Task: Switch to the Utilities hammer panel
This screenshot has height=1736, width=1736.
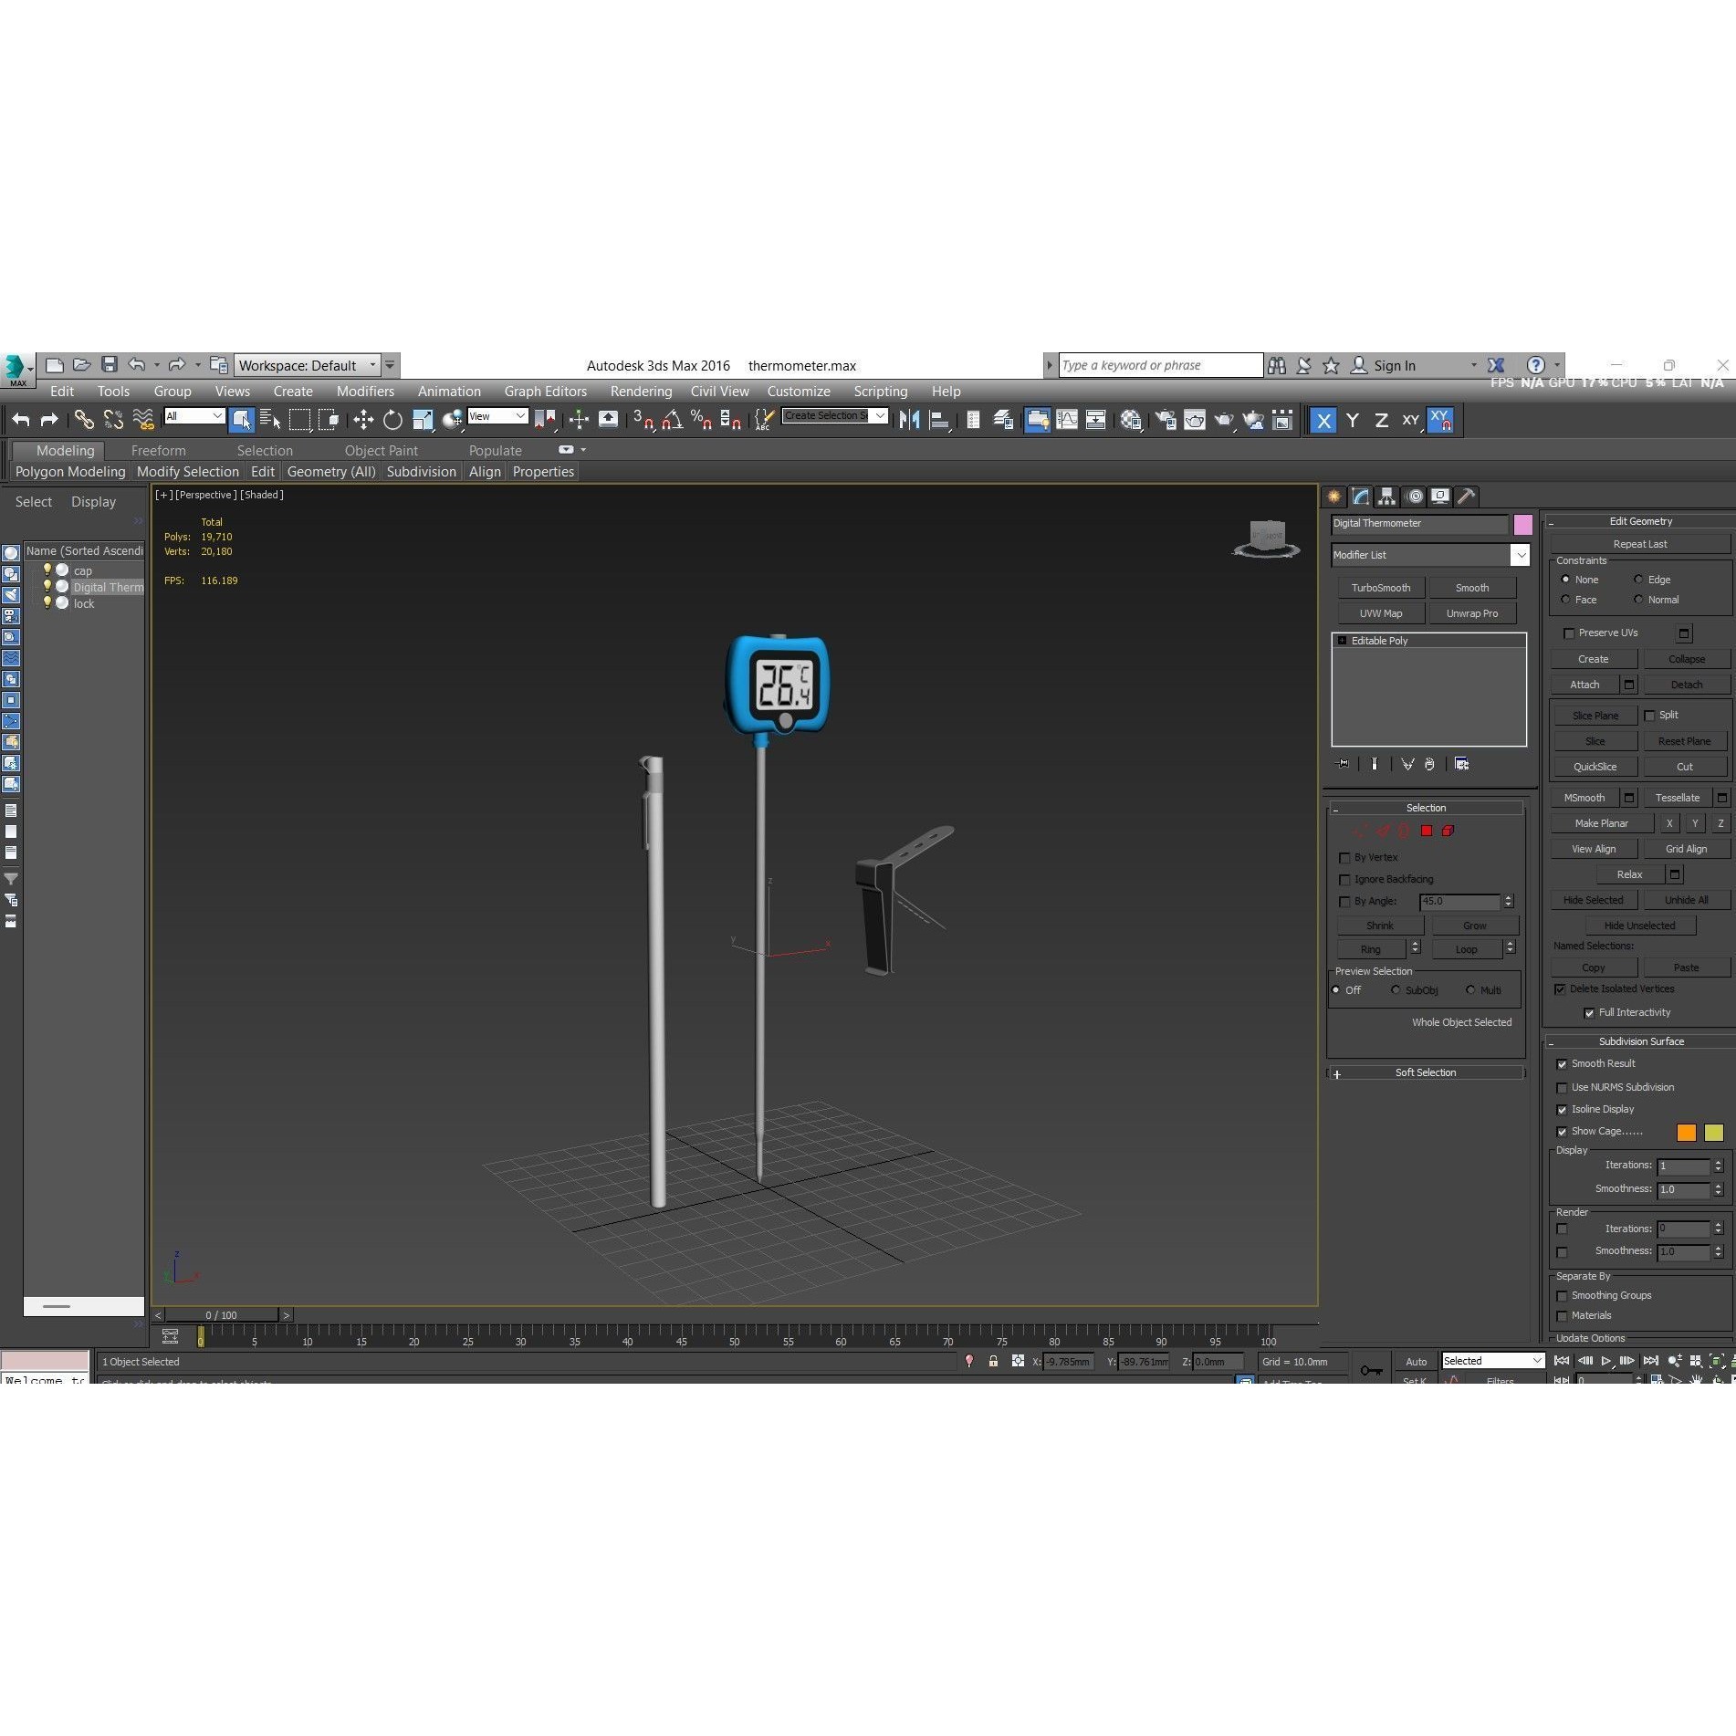Action: pyautogui.click(x=1466, y=497)
